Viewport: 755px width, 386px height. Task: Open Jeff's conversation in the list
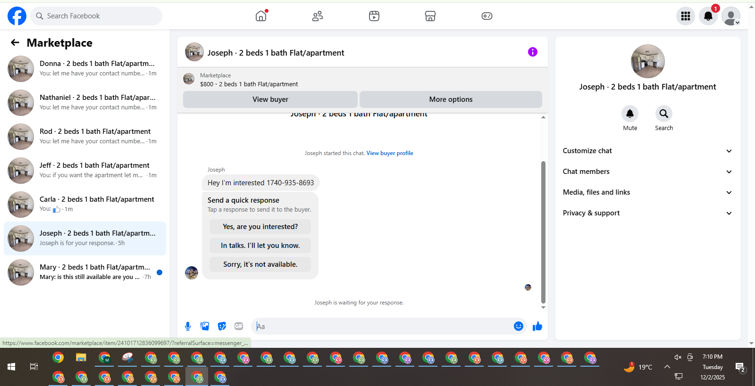click(85, 171)
